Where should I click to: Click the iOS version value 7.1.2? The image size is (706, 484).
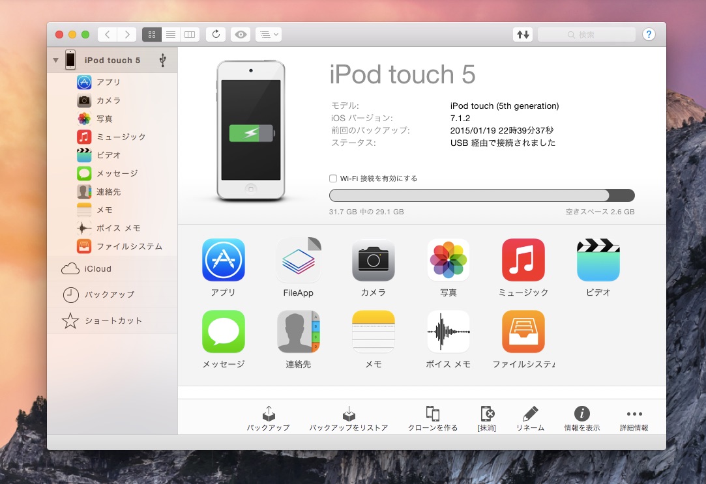[x=460, y=119]
